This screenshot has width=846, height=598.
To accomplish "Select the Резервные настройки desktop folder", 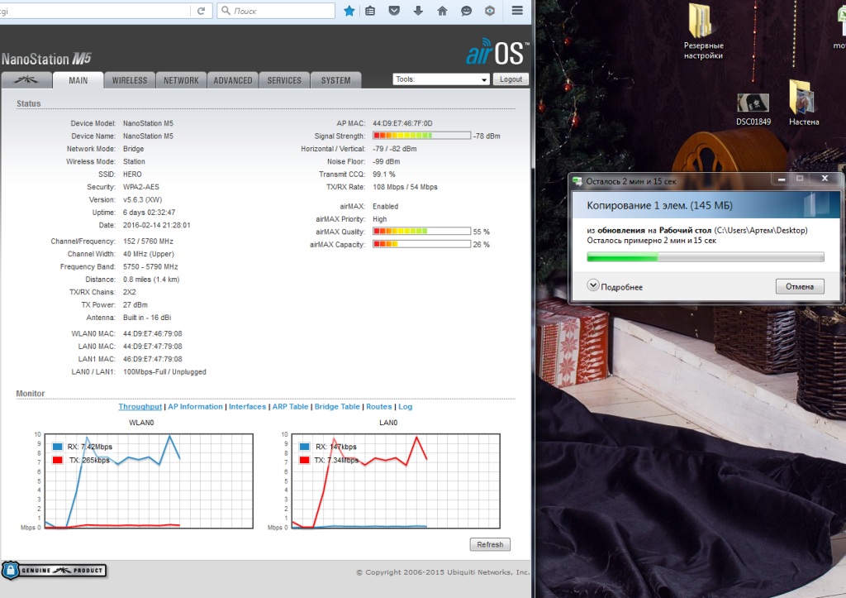I will point(703,31).
